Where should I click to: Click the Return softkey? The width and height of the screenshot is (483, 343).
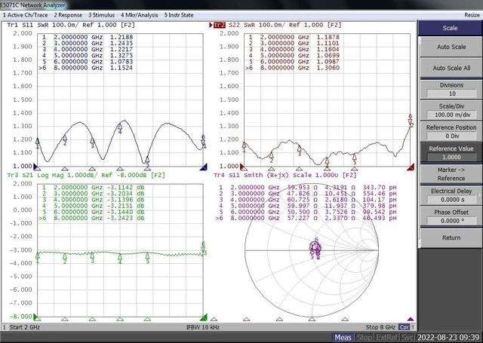[451, 237]
